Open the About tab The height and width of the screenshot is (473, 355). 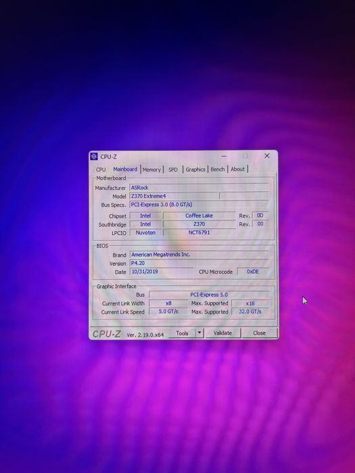[x=237, y=169]
